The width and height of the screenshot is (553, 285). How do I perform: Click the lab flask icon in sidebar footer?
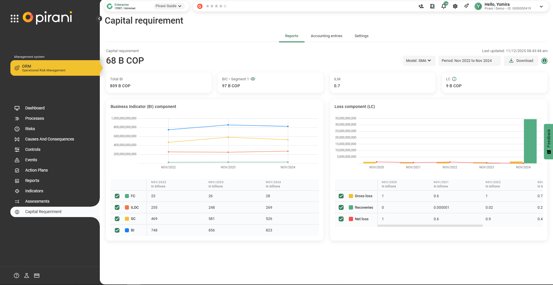pyautogui.click(x=27, y=275)
